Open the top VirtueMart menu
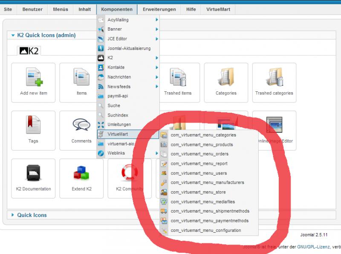Viewport: 341px width, 254px height. 218,9
